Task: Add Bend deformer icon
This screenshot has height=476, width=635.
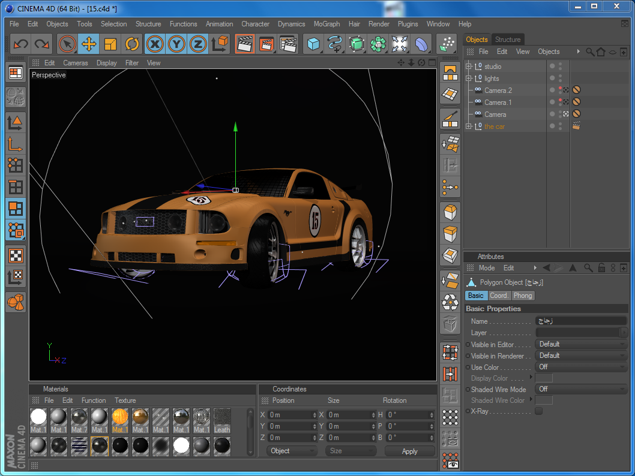Action: (x=421, y=44)
